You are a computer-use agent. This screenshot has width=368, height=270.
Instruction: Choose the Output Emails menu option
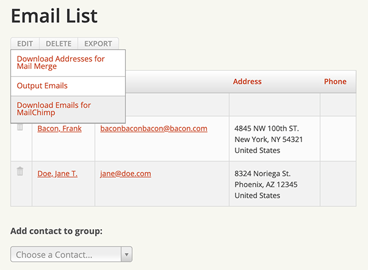coord(43,86)
